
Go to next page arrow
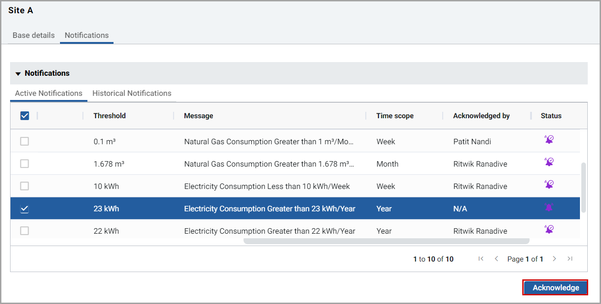click(x=554, y=259)
